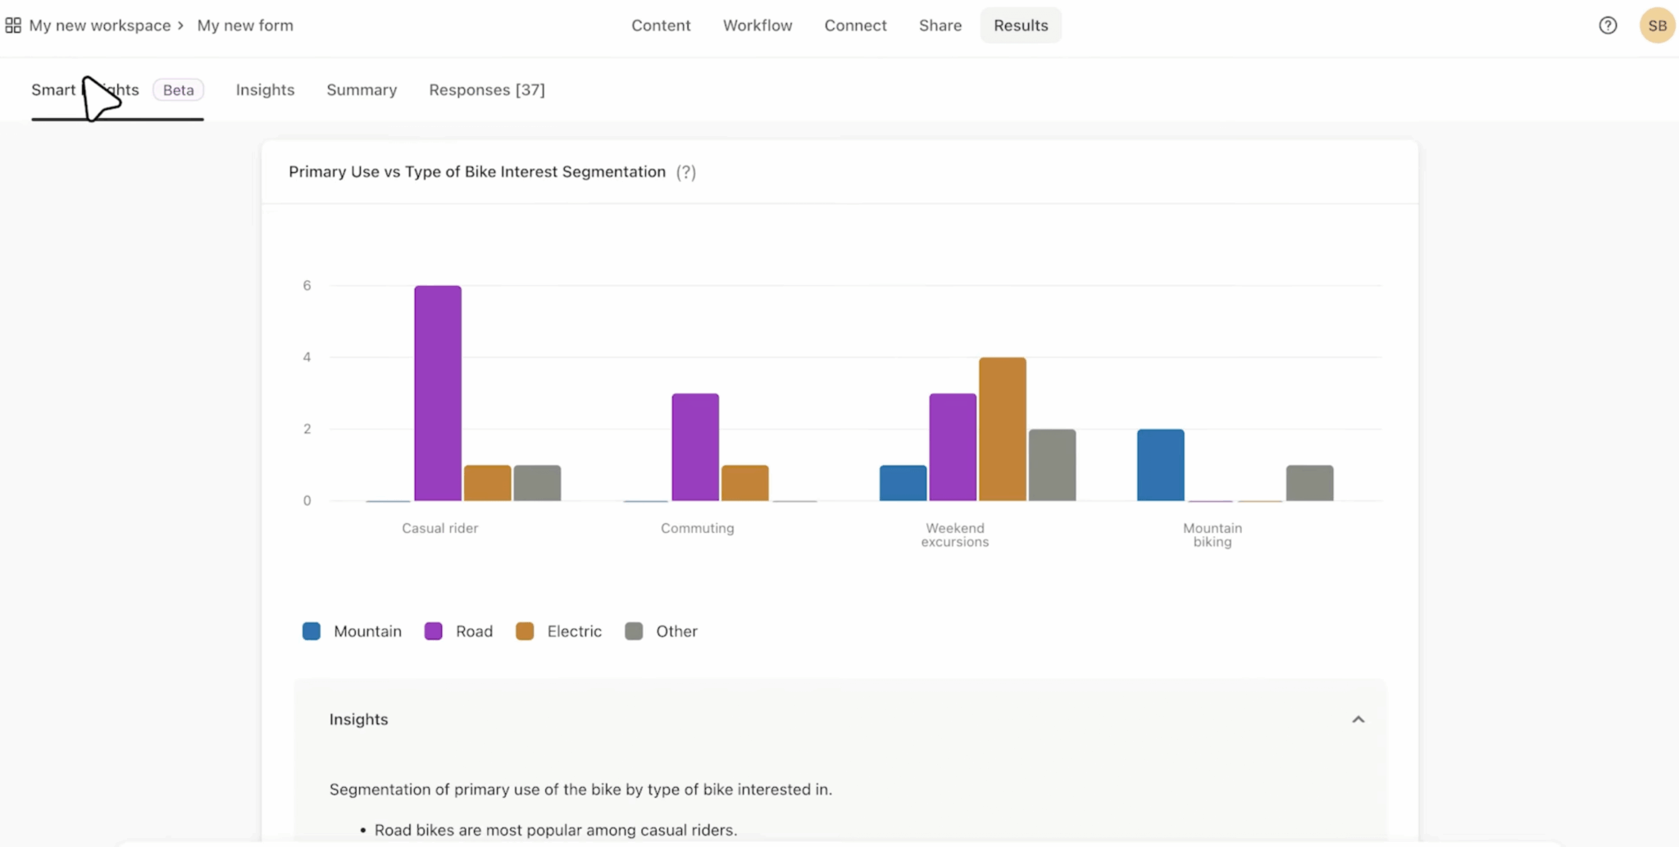Navigate to My new workspace breadcrumb

click(100, 25)
